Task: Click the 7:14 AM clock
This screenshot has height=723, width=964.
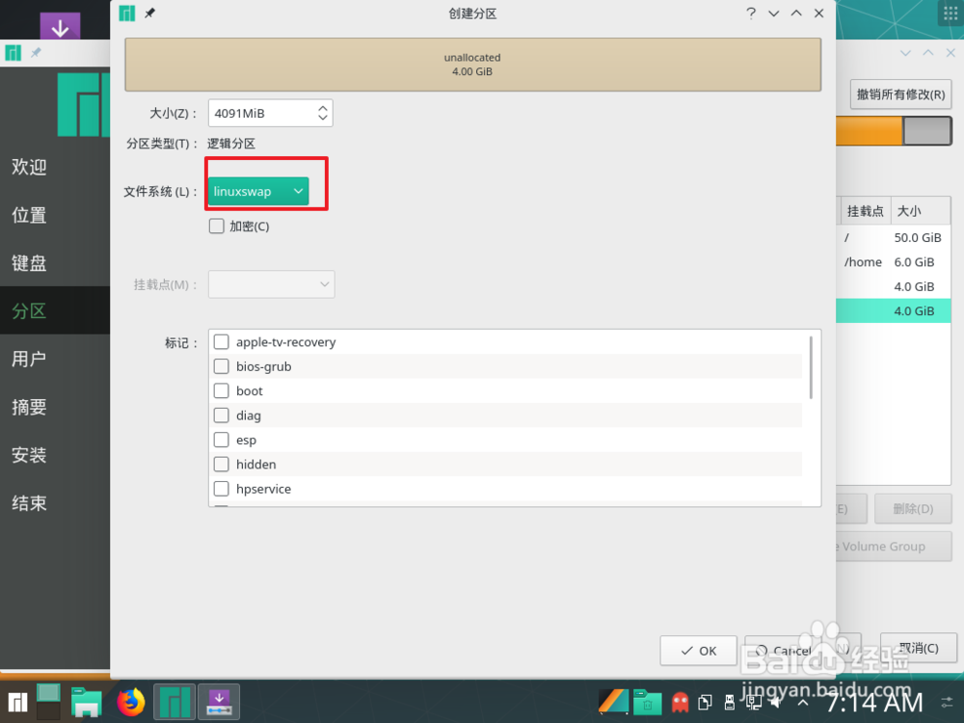Action: pyautogui.click(x=873, y=702)
